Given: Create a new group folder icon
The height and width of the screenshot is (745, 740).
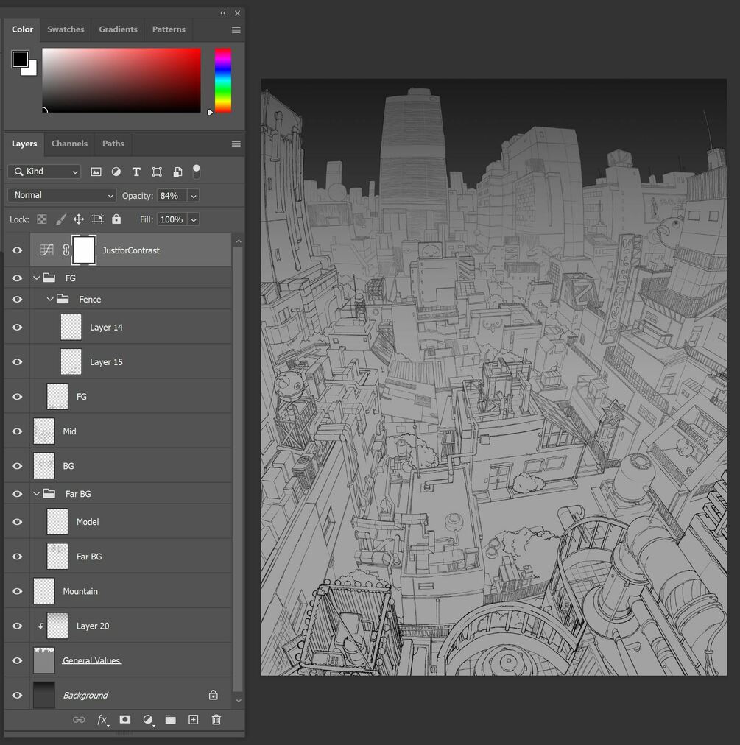Looking at the screenshot, I should pos(171,719).
